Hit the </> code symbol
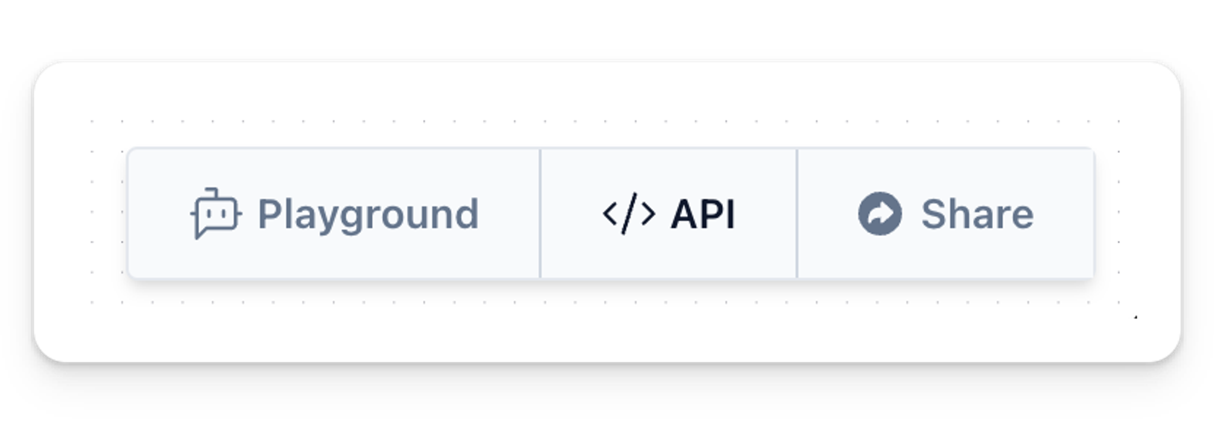Viewport: 1214px width, 422px height. (x=629, y=213)
